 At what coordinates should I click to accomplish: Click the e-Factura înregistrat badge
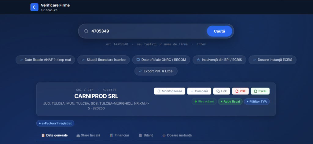(55, 123)
